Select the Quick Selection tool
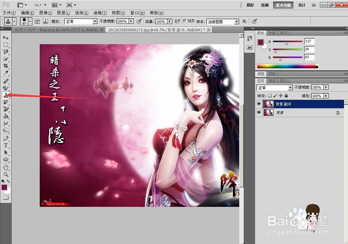Viewport: 348px width, 244px height. [x=6, y=59]
